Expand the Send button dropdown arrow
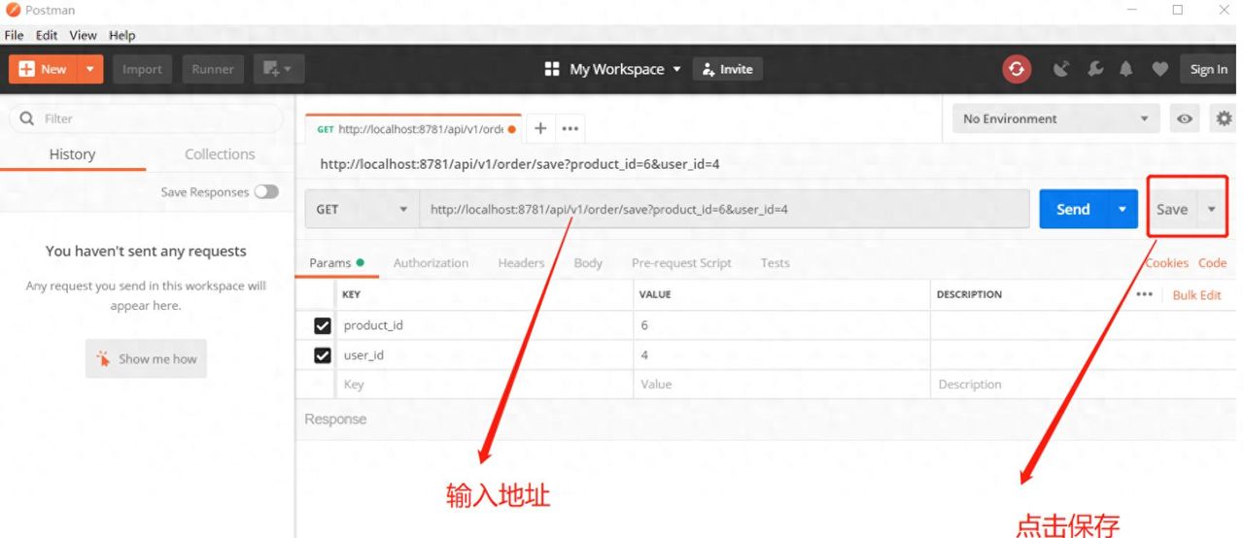 point(1123,209)
